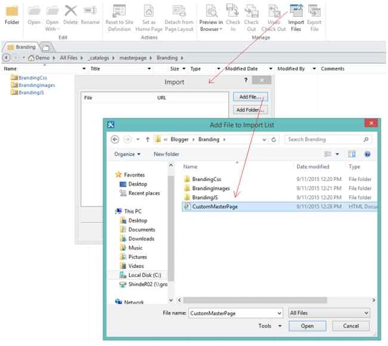The width and height of the screenshot is (388, 346).
Task: Click the back arrow in file dialog
Action: pos(115,140)
